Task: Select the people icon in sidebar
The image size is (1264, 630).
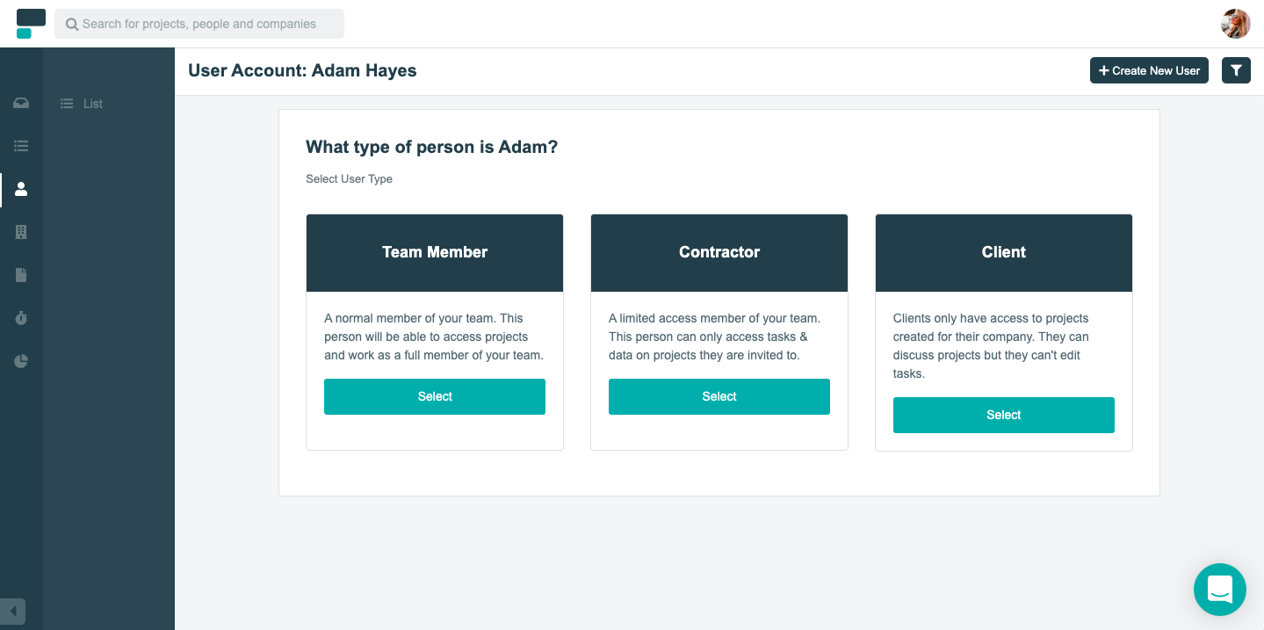Action: pyautogui.click(x=21, y=189)
